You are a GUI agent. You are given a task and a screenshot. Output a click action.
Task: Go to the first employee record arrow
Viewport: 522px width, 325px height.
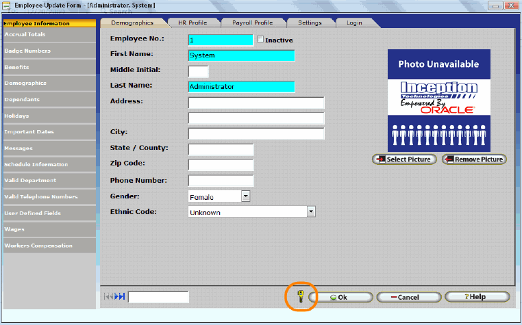(x=106, y=297)
